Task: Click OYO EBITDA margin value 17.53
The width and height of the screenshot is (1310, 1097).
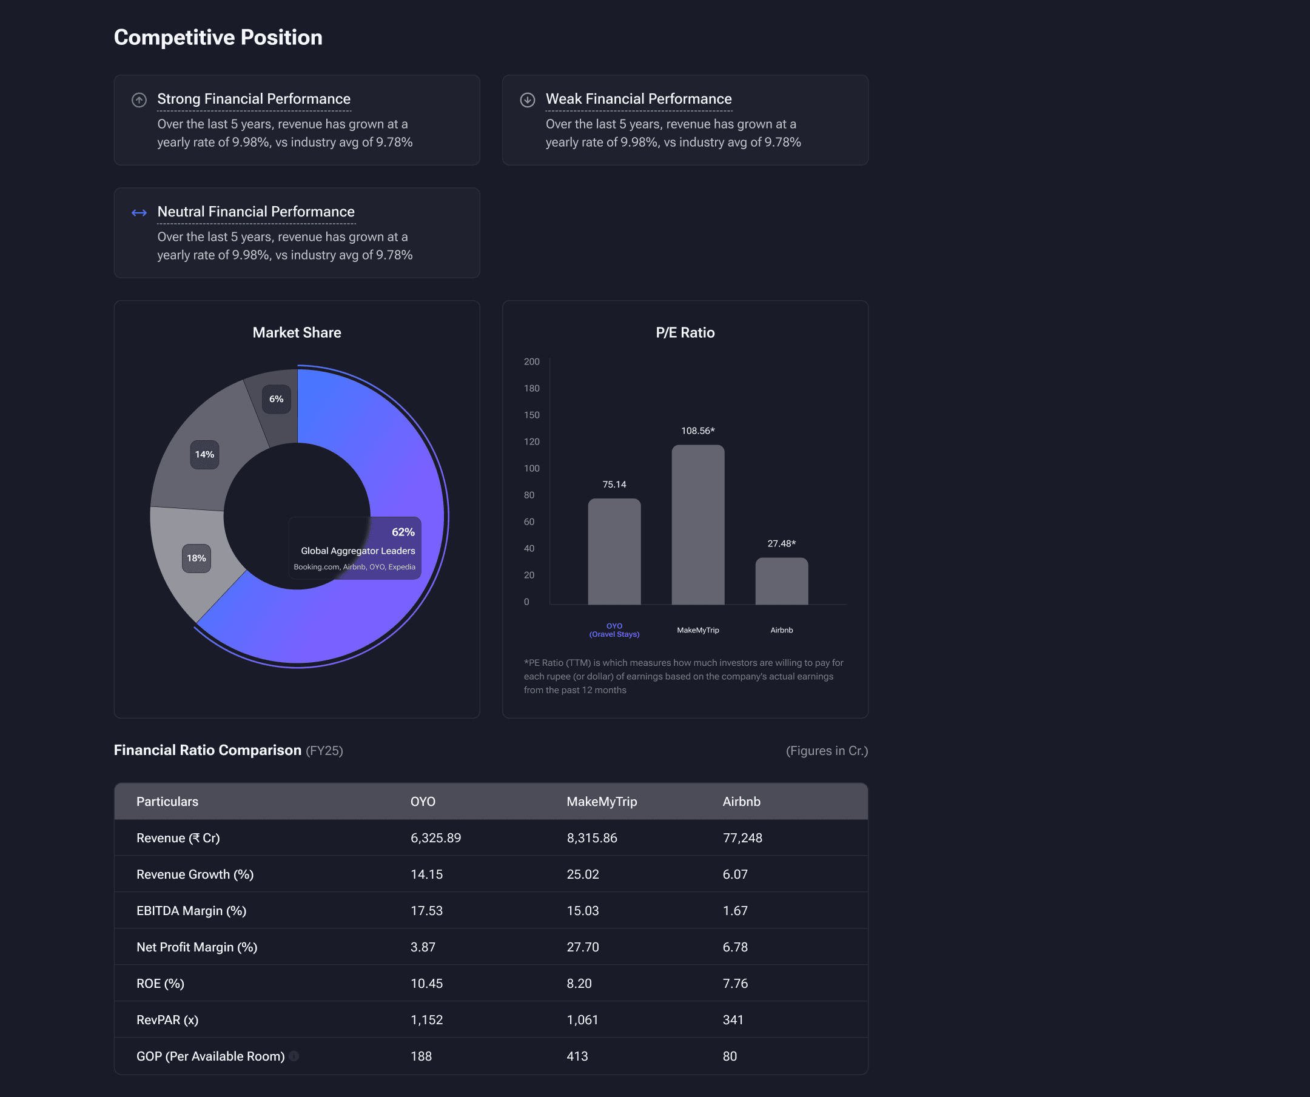Action: click(427, 911)
